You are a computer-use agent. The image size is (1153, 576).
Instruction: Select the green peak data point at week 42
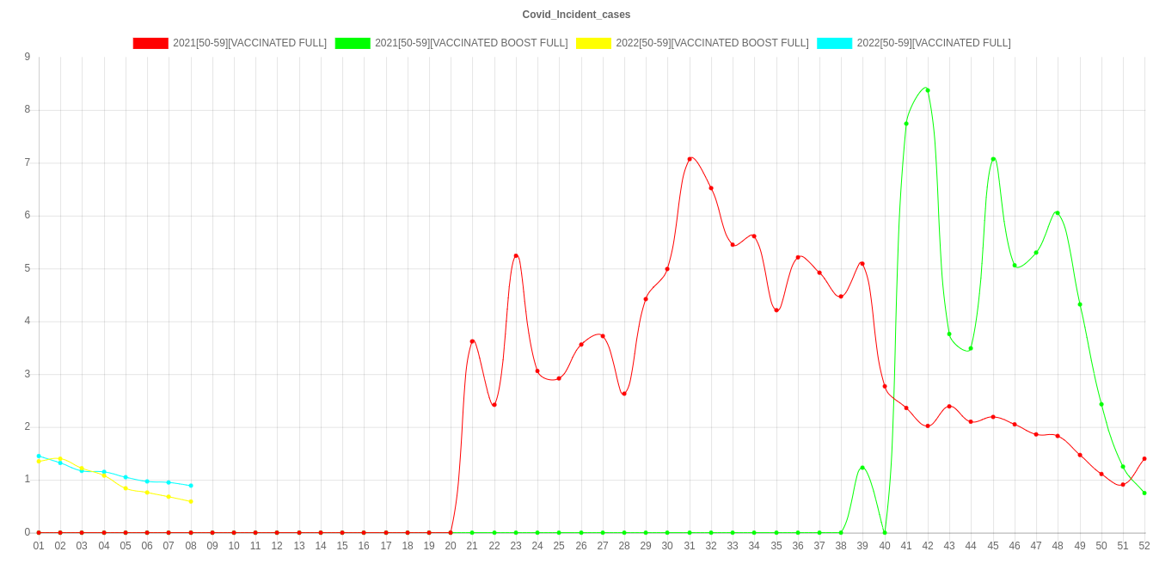pyautogui.click(x=927, y=89)
